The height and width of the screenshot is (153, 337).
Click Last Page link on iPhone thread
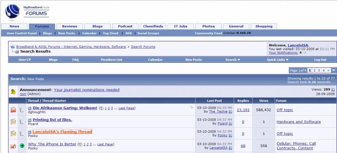[x=105, y=144]
